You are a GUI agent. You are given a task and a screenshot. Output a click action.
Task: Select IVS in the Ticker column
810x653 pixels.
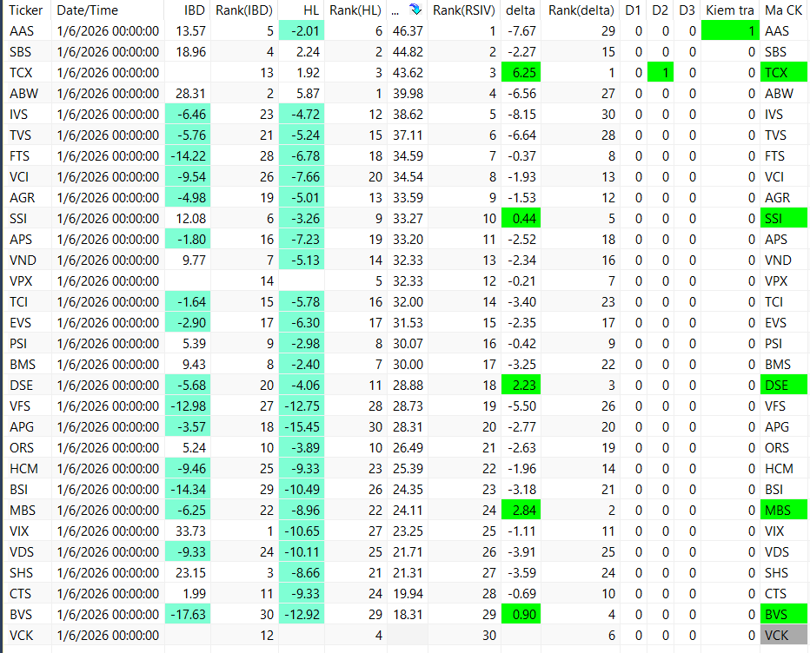18,115
